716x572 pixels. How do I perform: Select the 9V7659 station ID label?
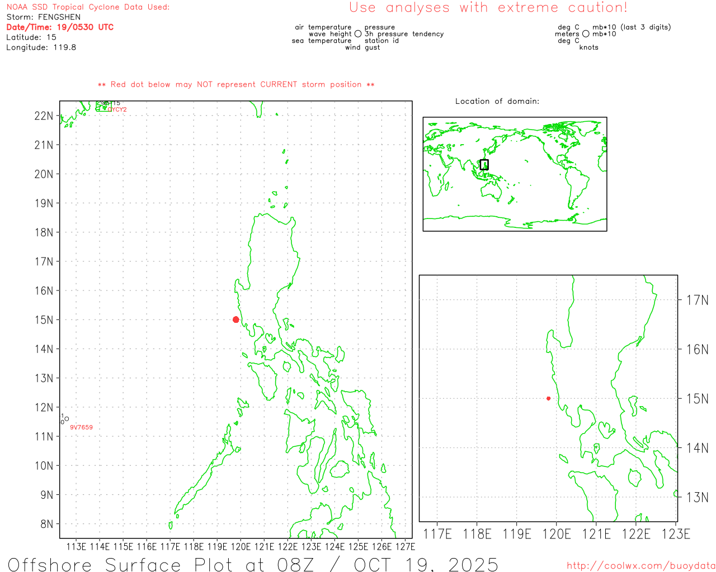81,427
